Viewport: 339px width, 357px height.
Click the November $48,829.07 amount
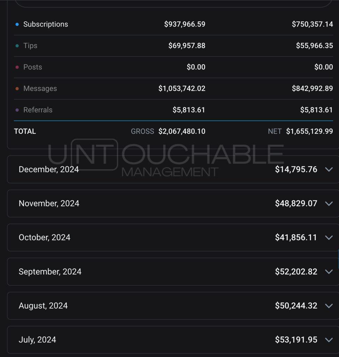(296, 203)
